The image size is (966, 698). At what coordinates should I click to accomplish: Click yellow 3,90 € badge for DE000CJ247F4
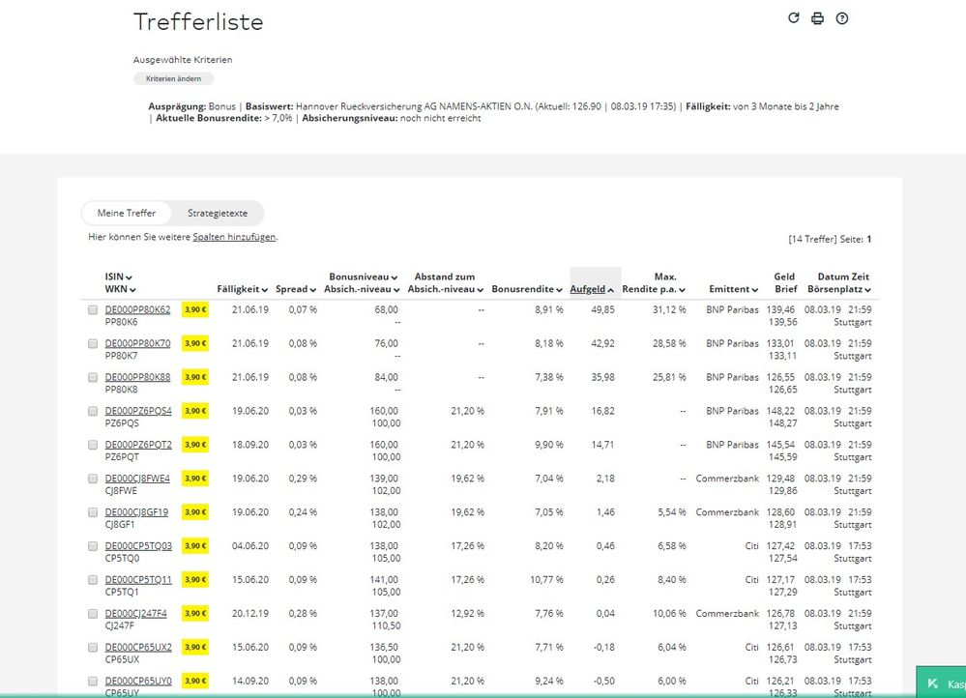(195, 614)
